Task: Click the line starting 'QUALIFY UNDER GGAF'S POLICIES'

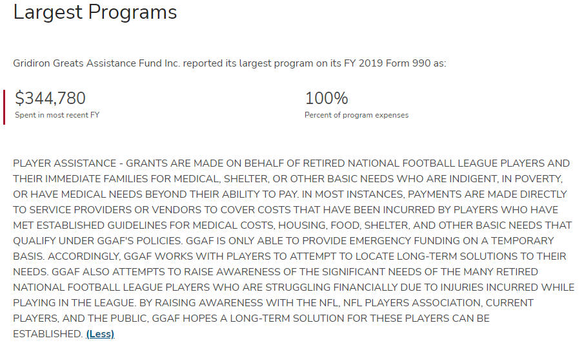Action: 283,241
